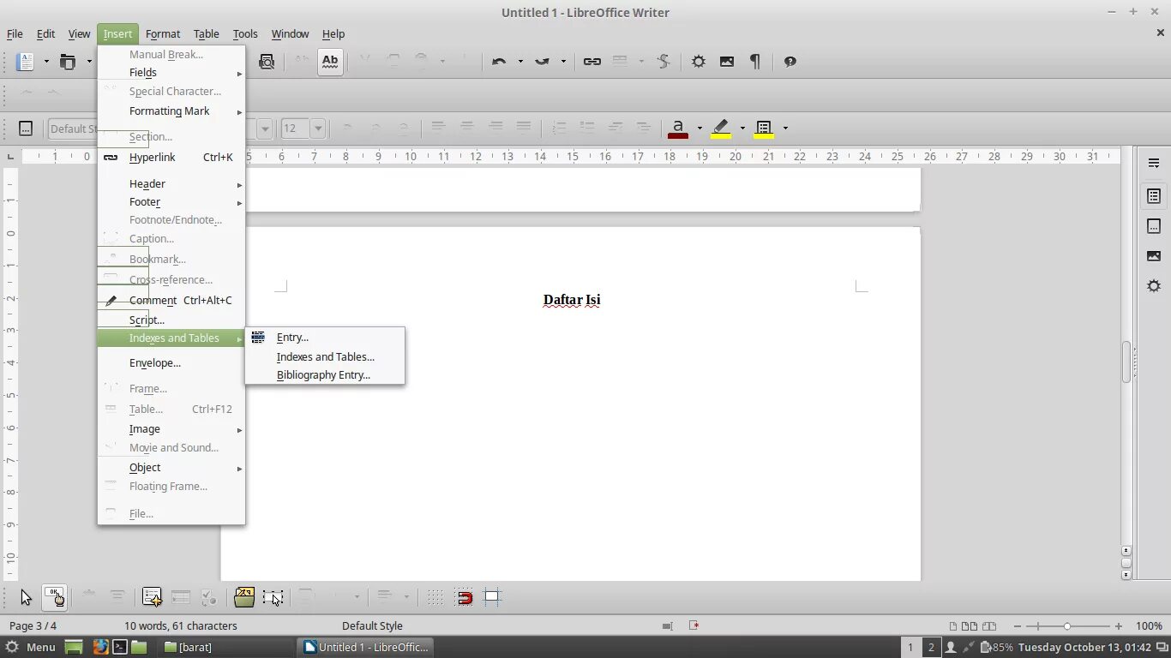Image resolution: width=1171 pixels, height=658 pixels.
Task: Choose Indexes and Tables... submenu item
Action: [325, 357]
